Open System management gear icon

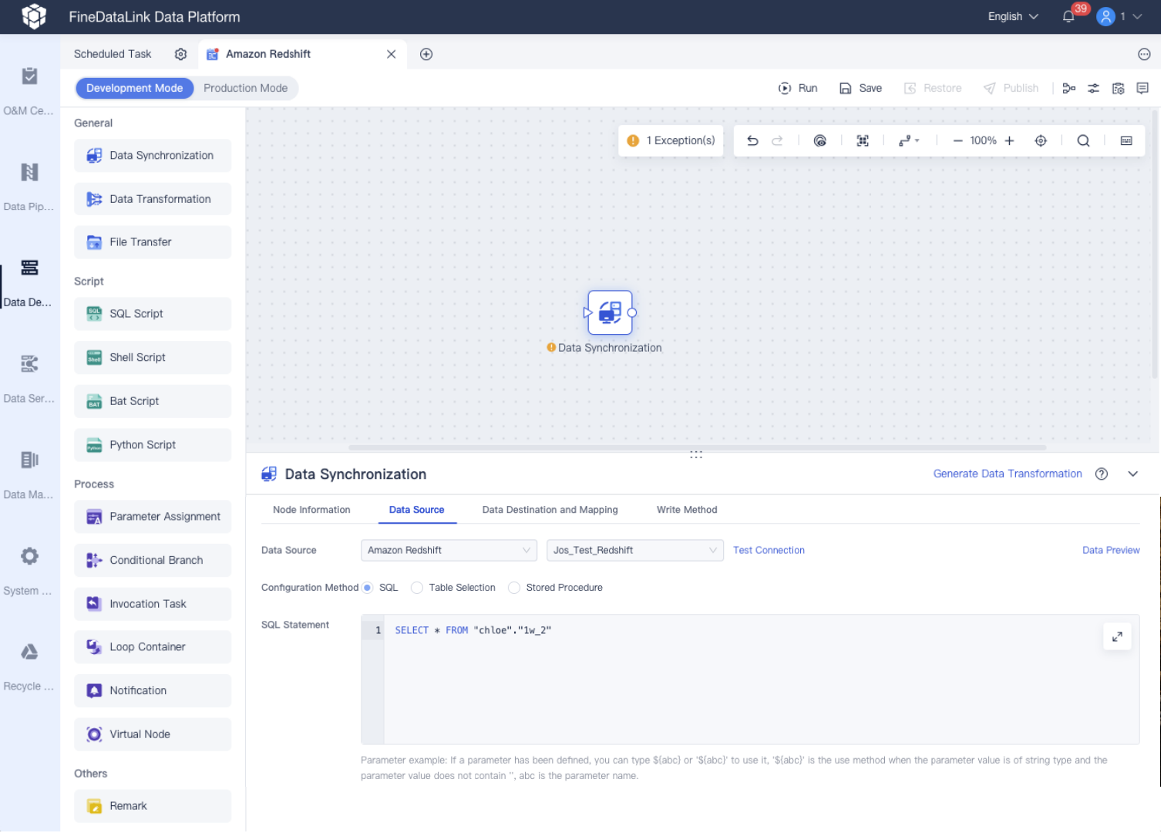[x=29, y=556]
